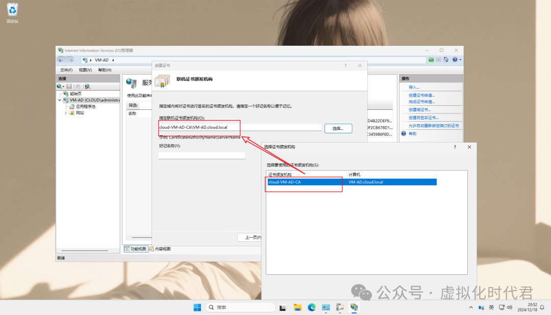The width and height of the screenshot is (551, 315).
Task: Show hidden system tray icons
Action: 470,308
